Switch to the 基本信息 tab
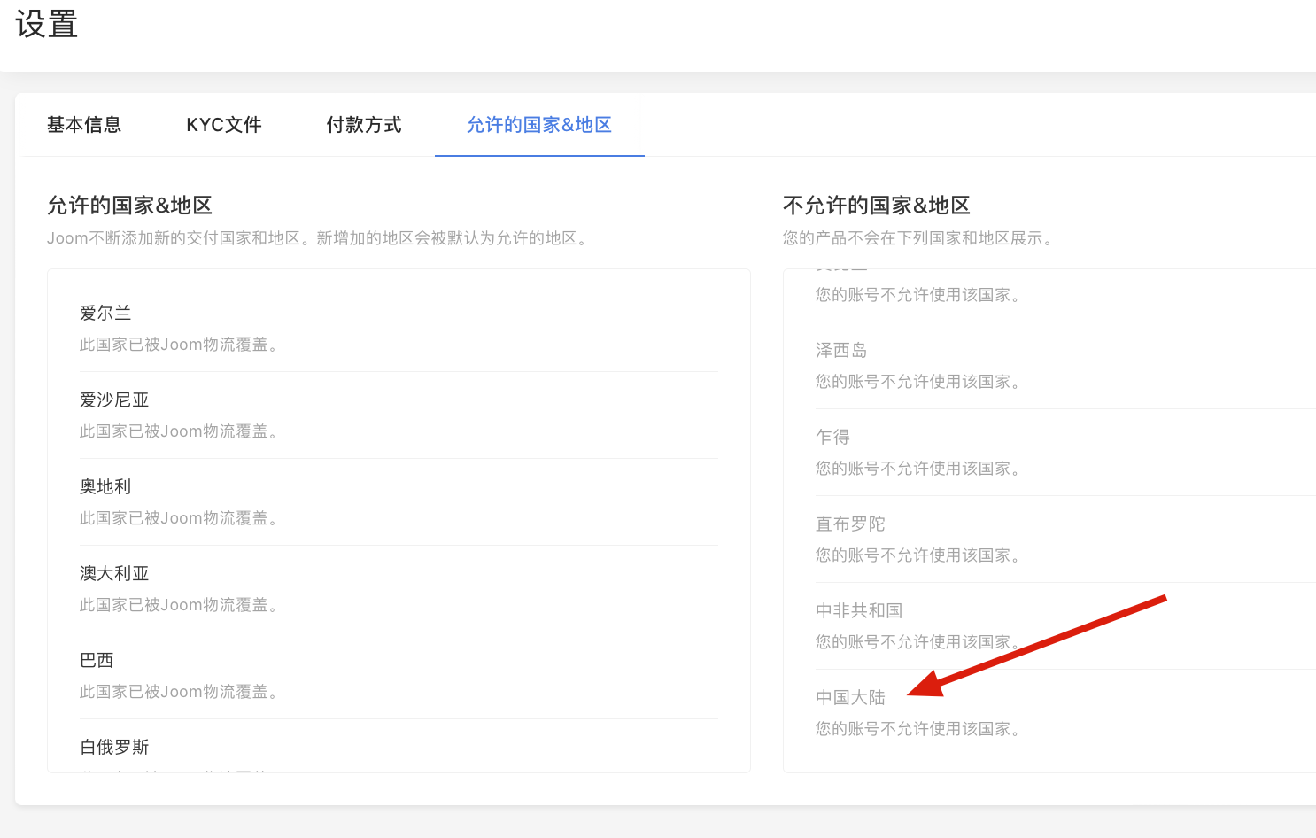Image resolution: width=1316 pixels, height=838 pixels. coord(84,125)
